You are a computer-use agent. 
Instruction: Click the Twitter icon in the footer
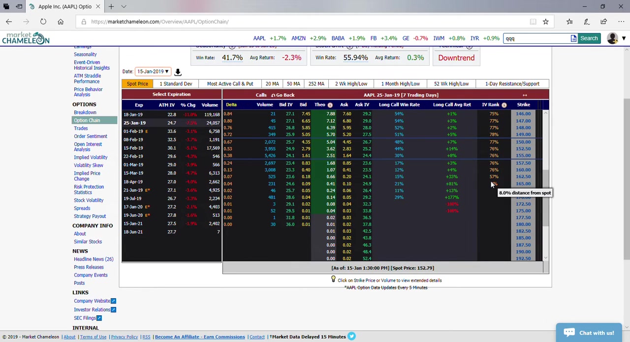pyautogui.click(x=351, y=337)
